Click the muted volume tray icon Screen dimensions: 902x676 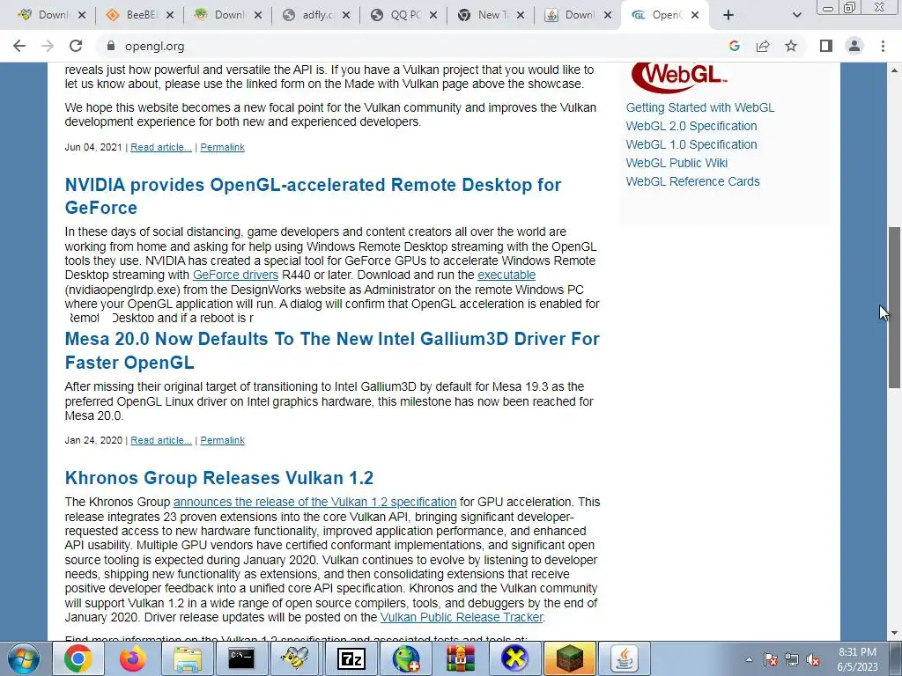813,659
